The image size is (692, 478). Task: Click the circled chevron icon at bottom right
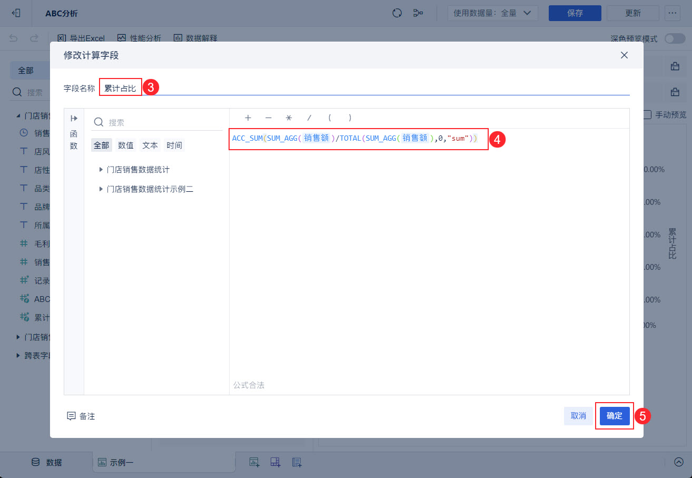tap(678, 462)
